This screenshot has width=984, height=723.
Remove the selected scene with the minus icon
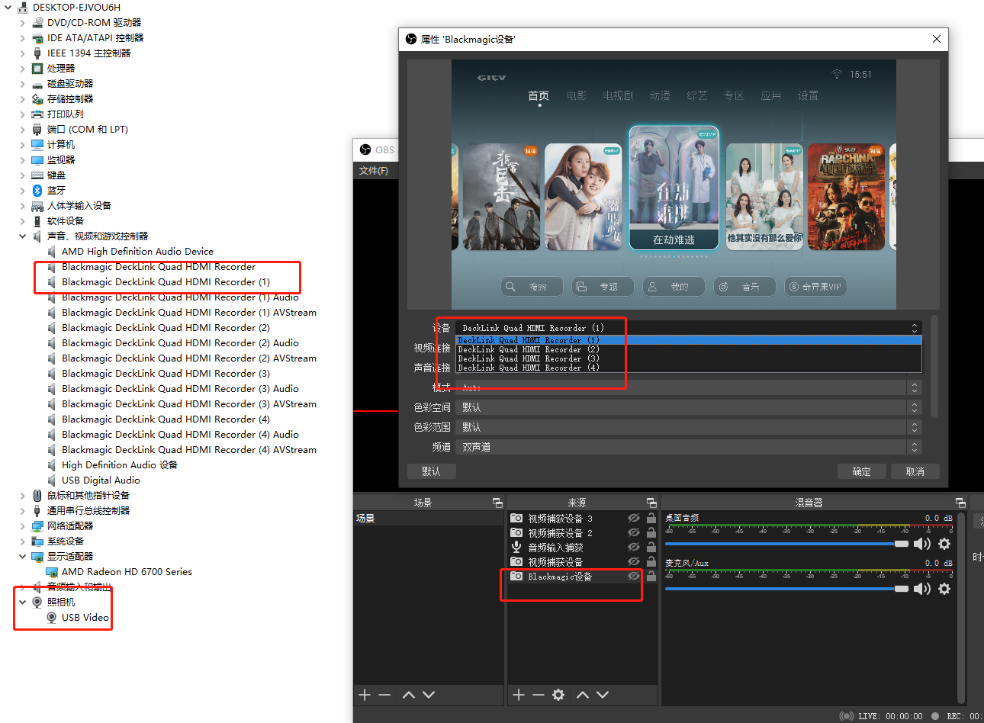point(384,695)
